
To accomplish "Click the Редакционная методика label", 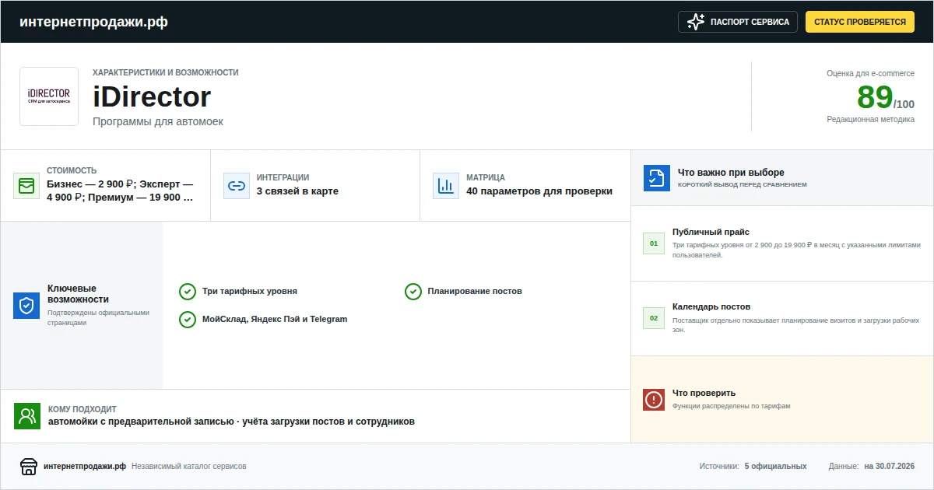I will 870,119.
